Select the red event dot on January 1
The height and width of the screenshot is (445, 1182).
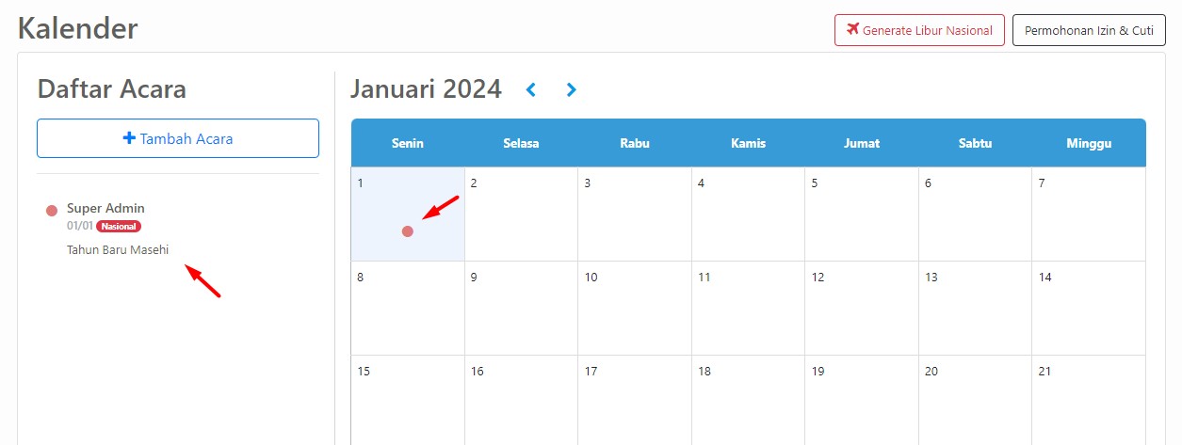(x=408, y=231)
